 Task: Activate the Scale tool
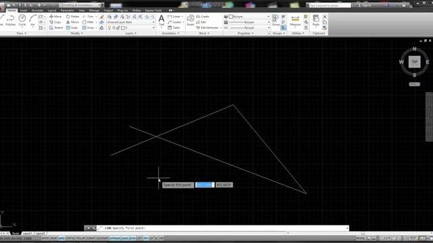[x=72, y=28]
